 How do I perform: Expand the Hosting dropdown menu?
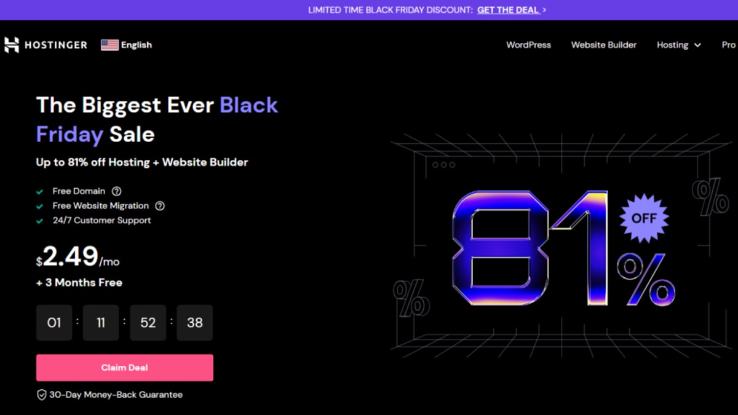(x=678, y=45)
